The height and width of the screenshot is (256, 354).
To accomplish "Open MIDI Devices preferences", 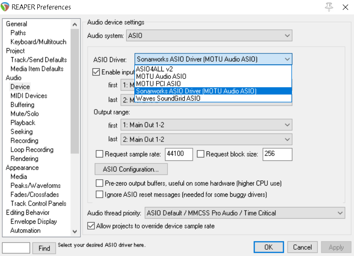I will tap(29, 96).
